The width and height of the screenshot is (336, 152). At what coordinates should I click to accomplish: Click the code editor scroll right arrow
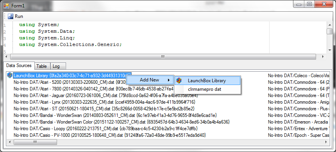click(323, 57)
